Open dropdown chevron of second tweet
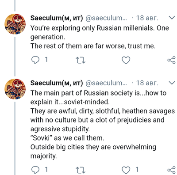177x175 pixels. click(x=172, y=83)
